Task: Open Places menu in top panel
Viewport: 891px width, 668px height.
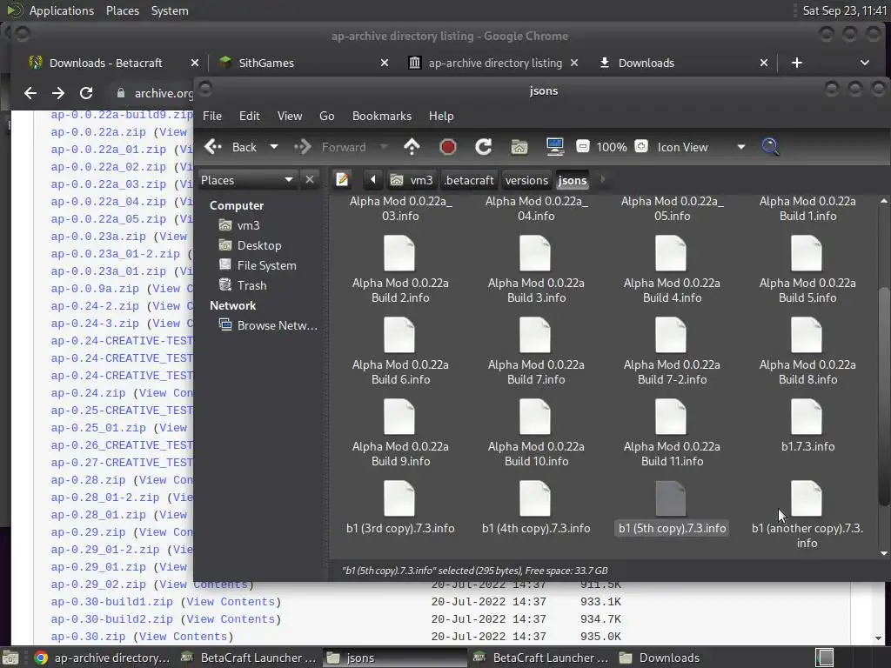Action: point(123,10)
